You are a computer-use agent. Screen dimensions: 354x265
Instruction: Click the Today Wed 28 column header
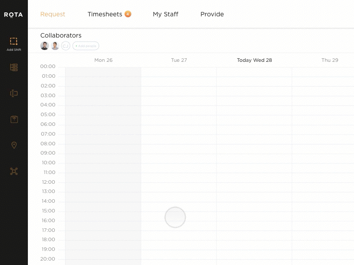(254, 60)
